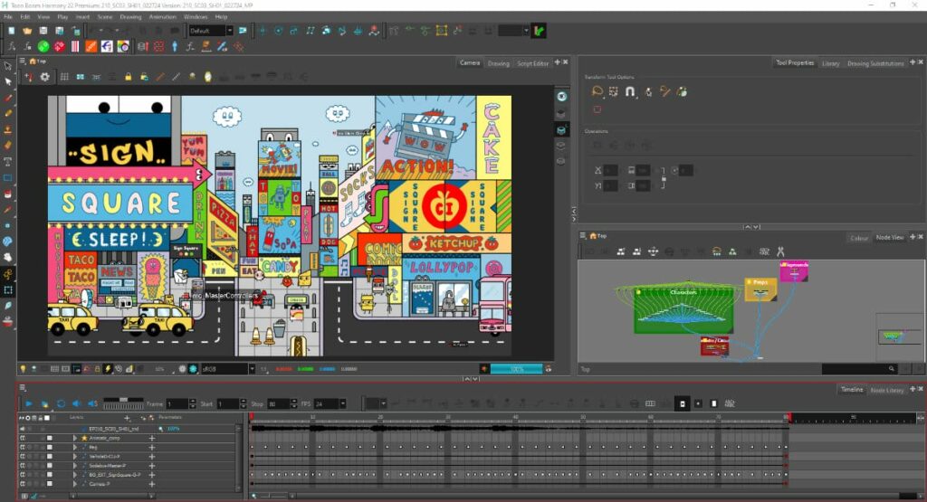
Task: Click the Save Scene disk icon
Action: (43, 31)
